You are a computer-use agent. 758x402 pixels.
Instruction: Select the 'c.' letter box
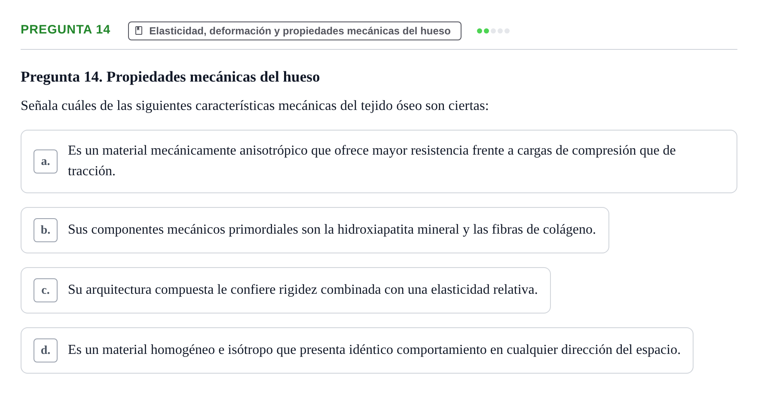point(46,290)
